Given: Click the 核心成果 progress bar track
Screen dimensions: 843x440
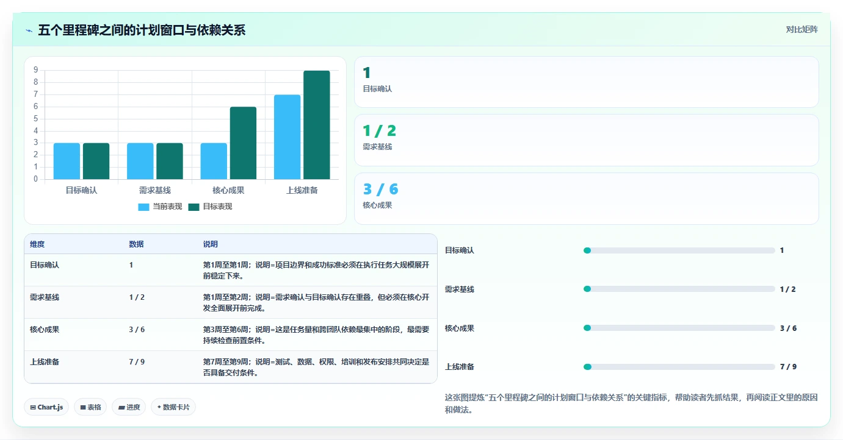Looking at the screenshot, I should (x=679, y=328).
